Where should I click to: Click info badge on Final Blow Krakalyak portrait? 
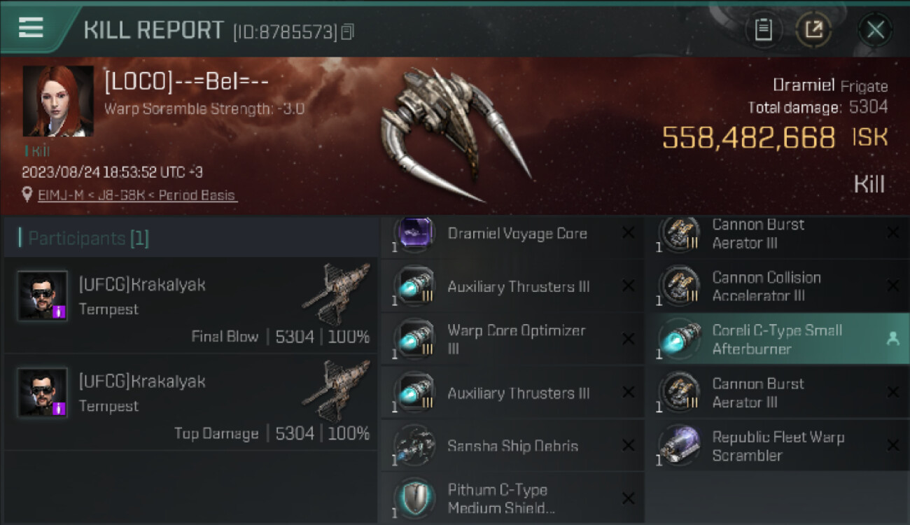(x=59, y=311)
